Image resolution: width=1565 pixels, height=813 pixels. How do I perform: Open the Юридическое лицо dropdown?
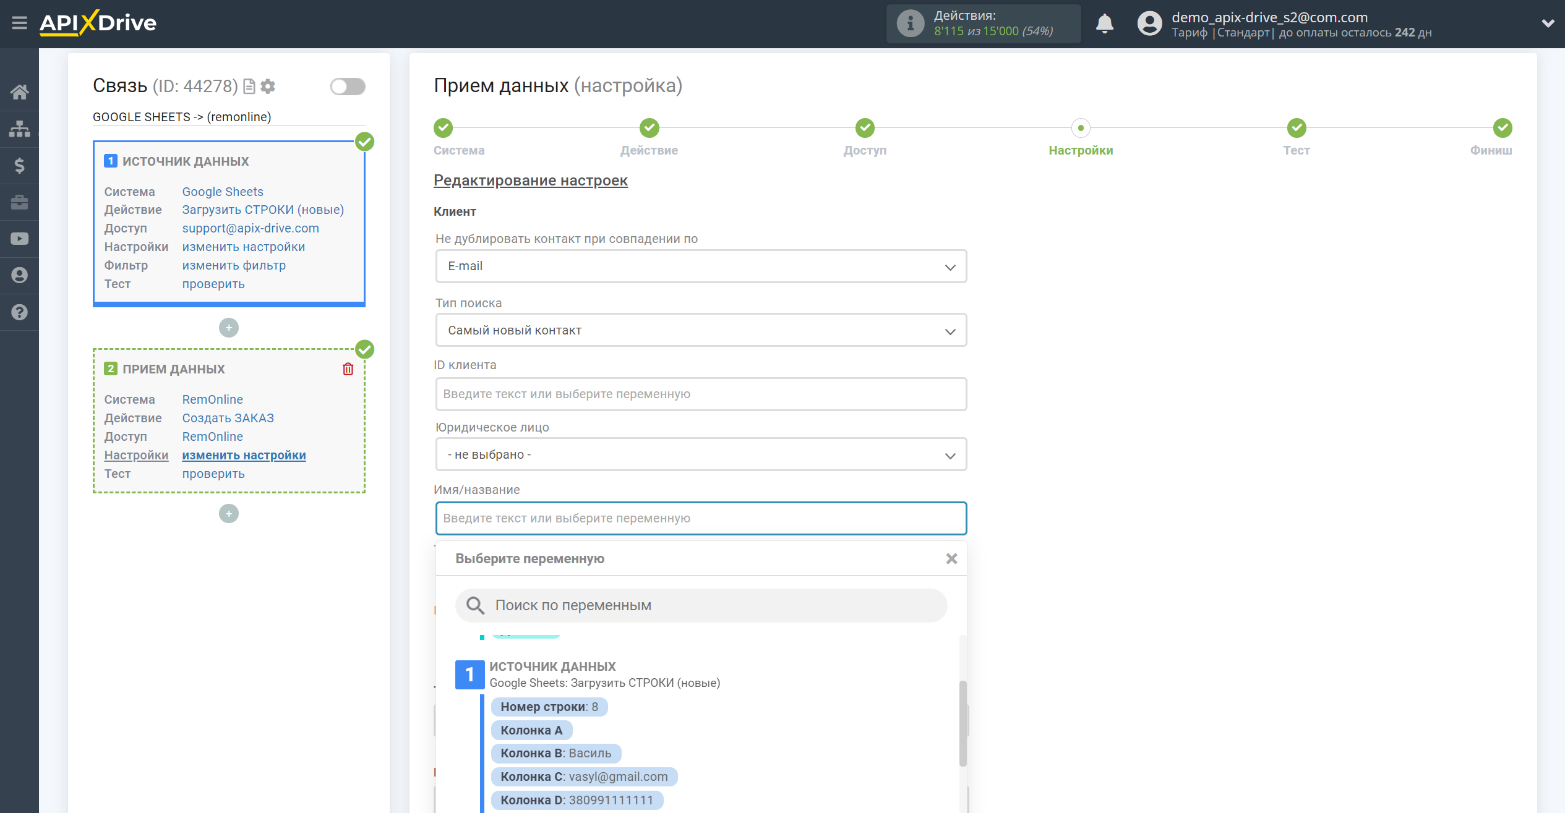tap(701, 454)
